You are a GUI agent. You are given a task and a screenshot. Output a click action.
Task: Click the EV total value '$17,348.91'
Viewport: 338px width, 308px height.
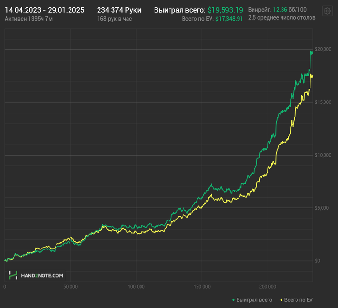tap(229, 19)
